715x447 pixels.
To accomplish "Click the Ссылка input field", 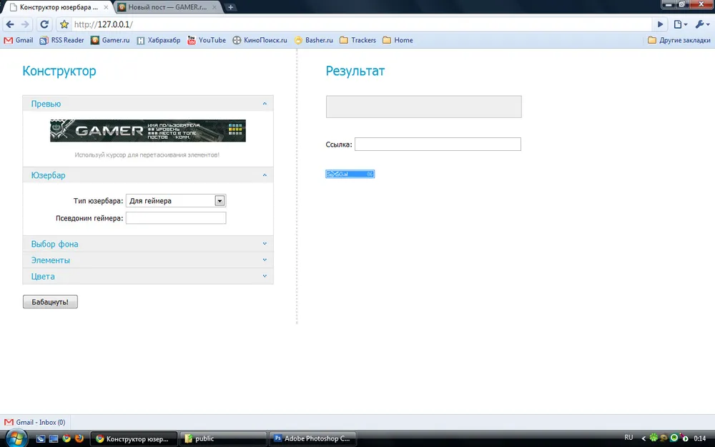I will pos(438,144).
